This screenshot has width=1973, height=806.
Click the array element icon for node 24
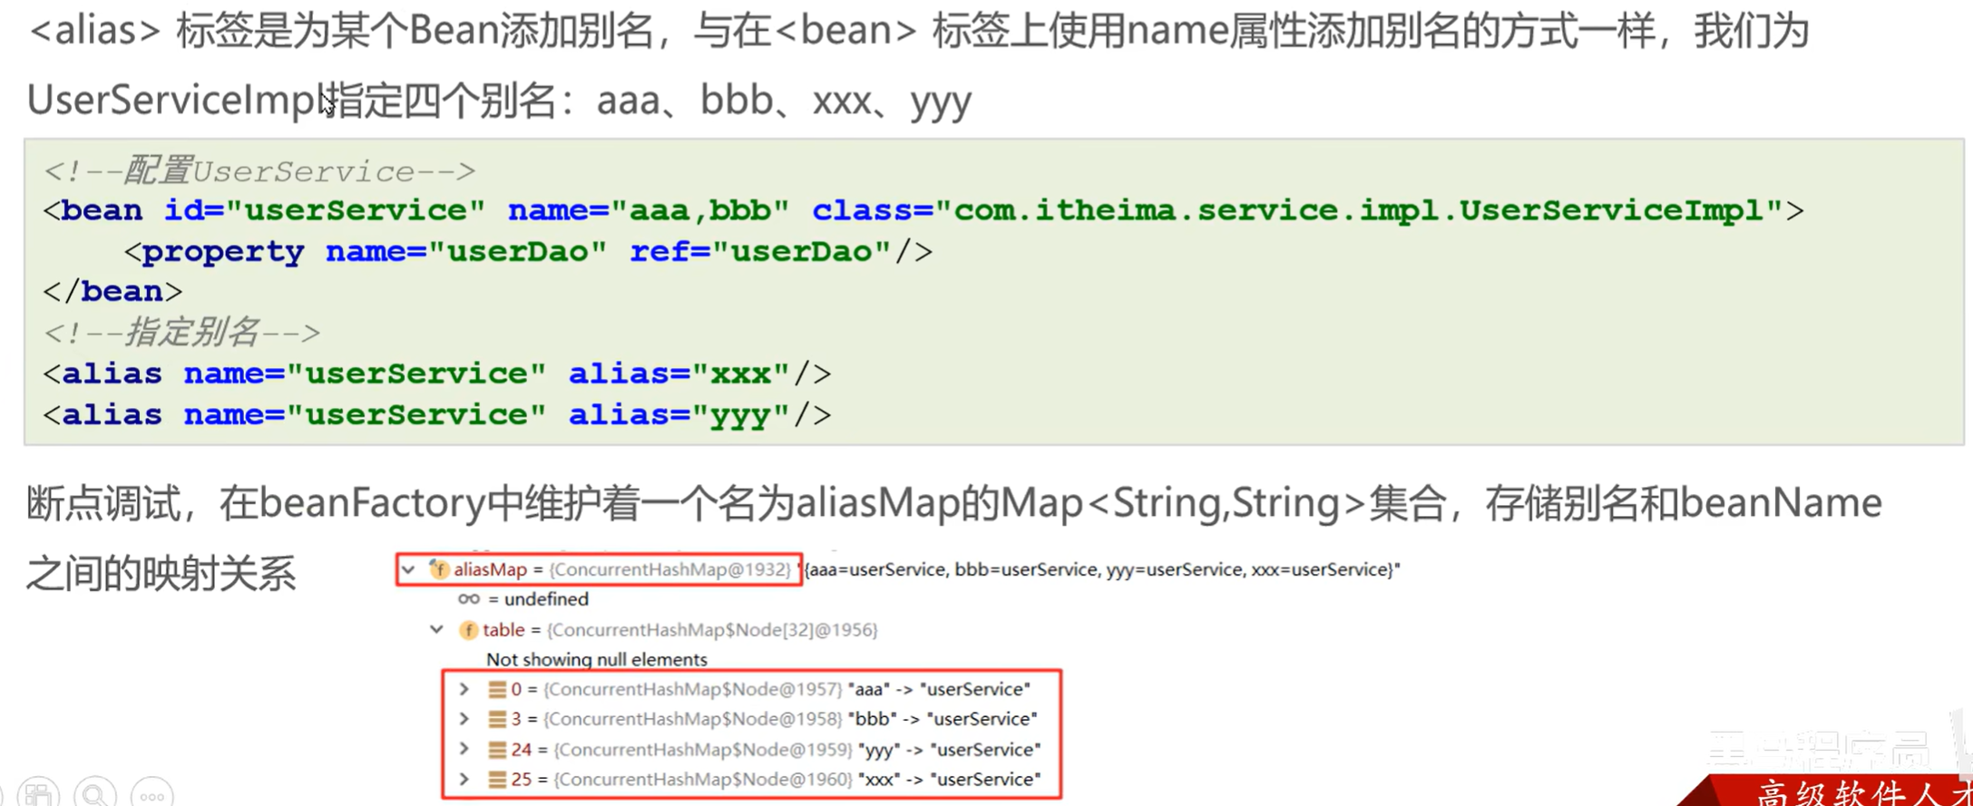[x=496, y=750]
